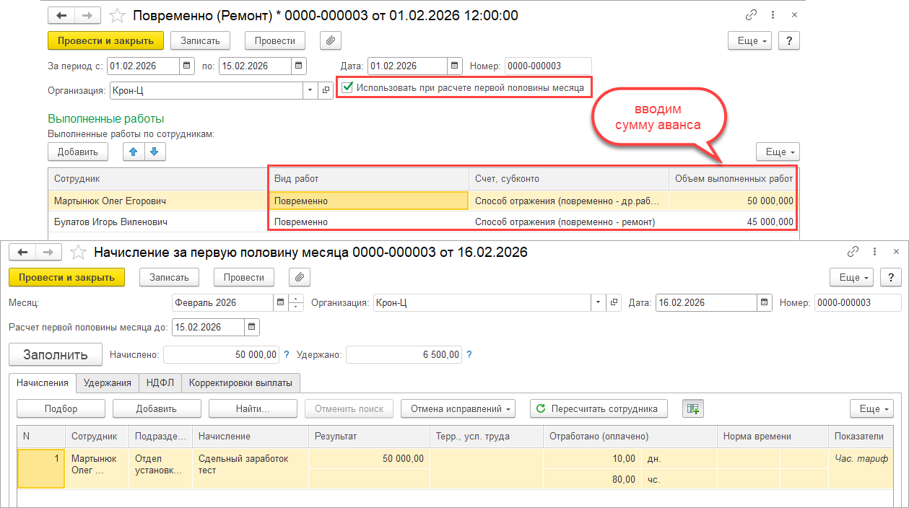This screenshot has width=909, height=508.
Task: Click the link icon in lower document header
Action: click(853, 252)
